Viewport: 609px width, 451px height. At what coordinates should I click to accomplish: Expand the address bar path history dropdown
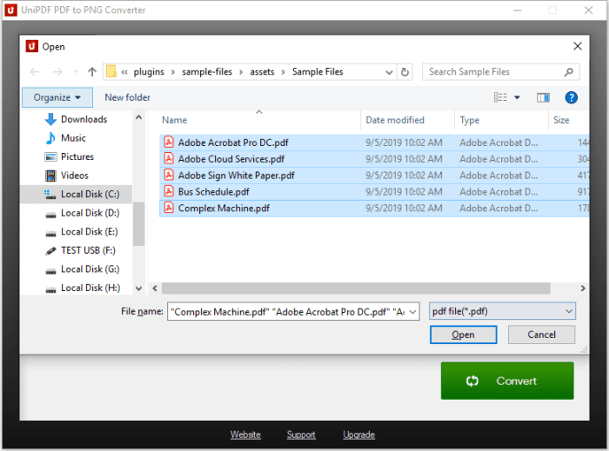[x=387, y=72]
